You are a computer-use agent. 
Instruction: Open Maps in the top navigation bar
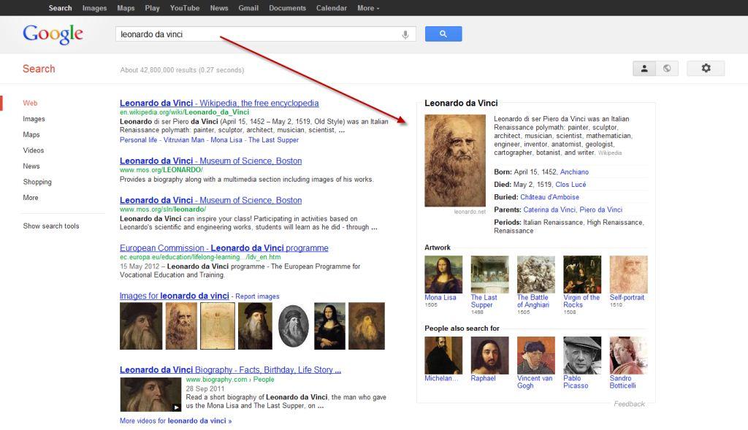(x=126, y=8)
